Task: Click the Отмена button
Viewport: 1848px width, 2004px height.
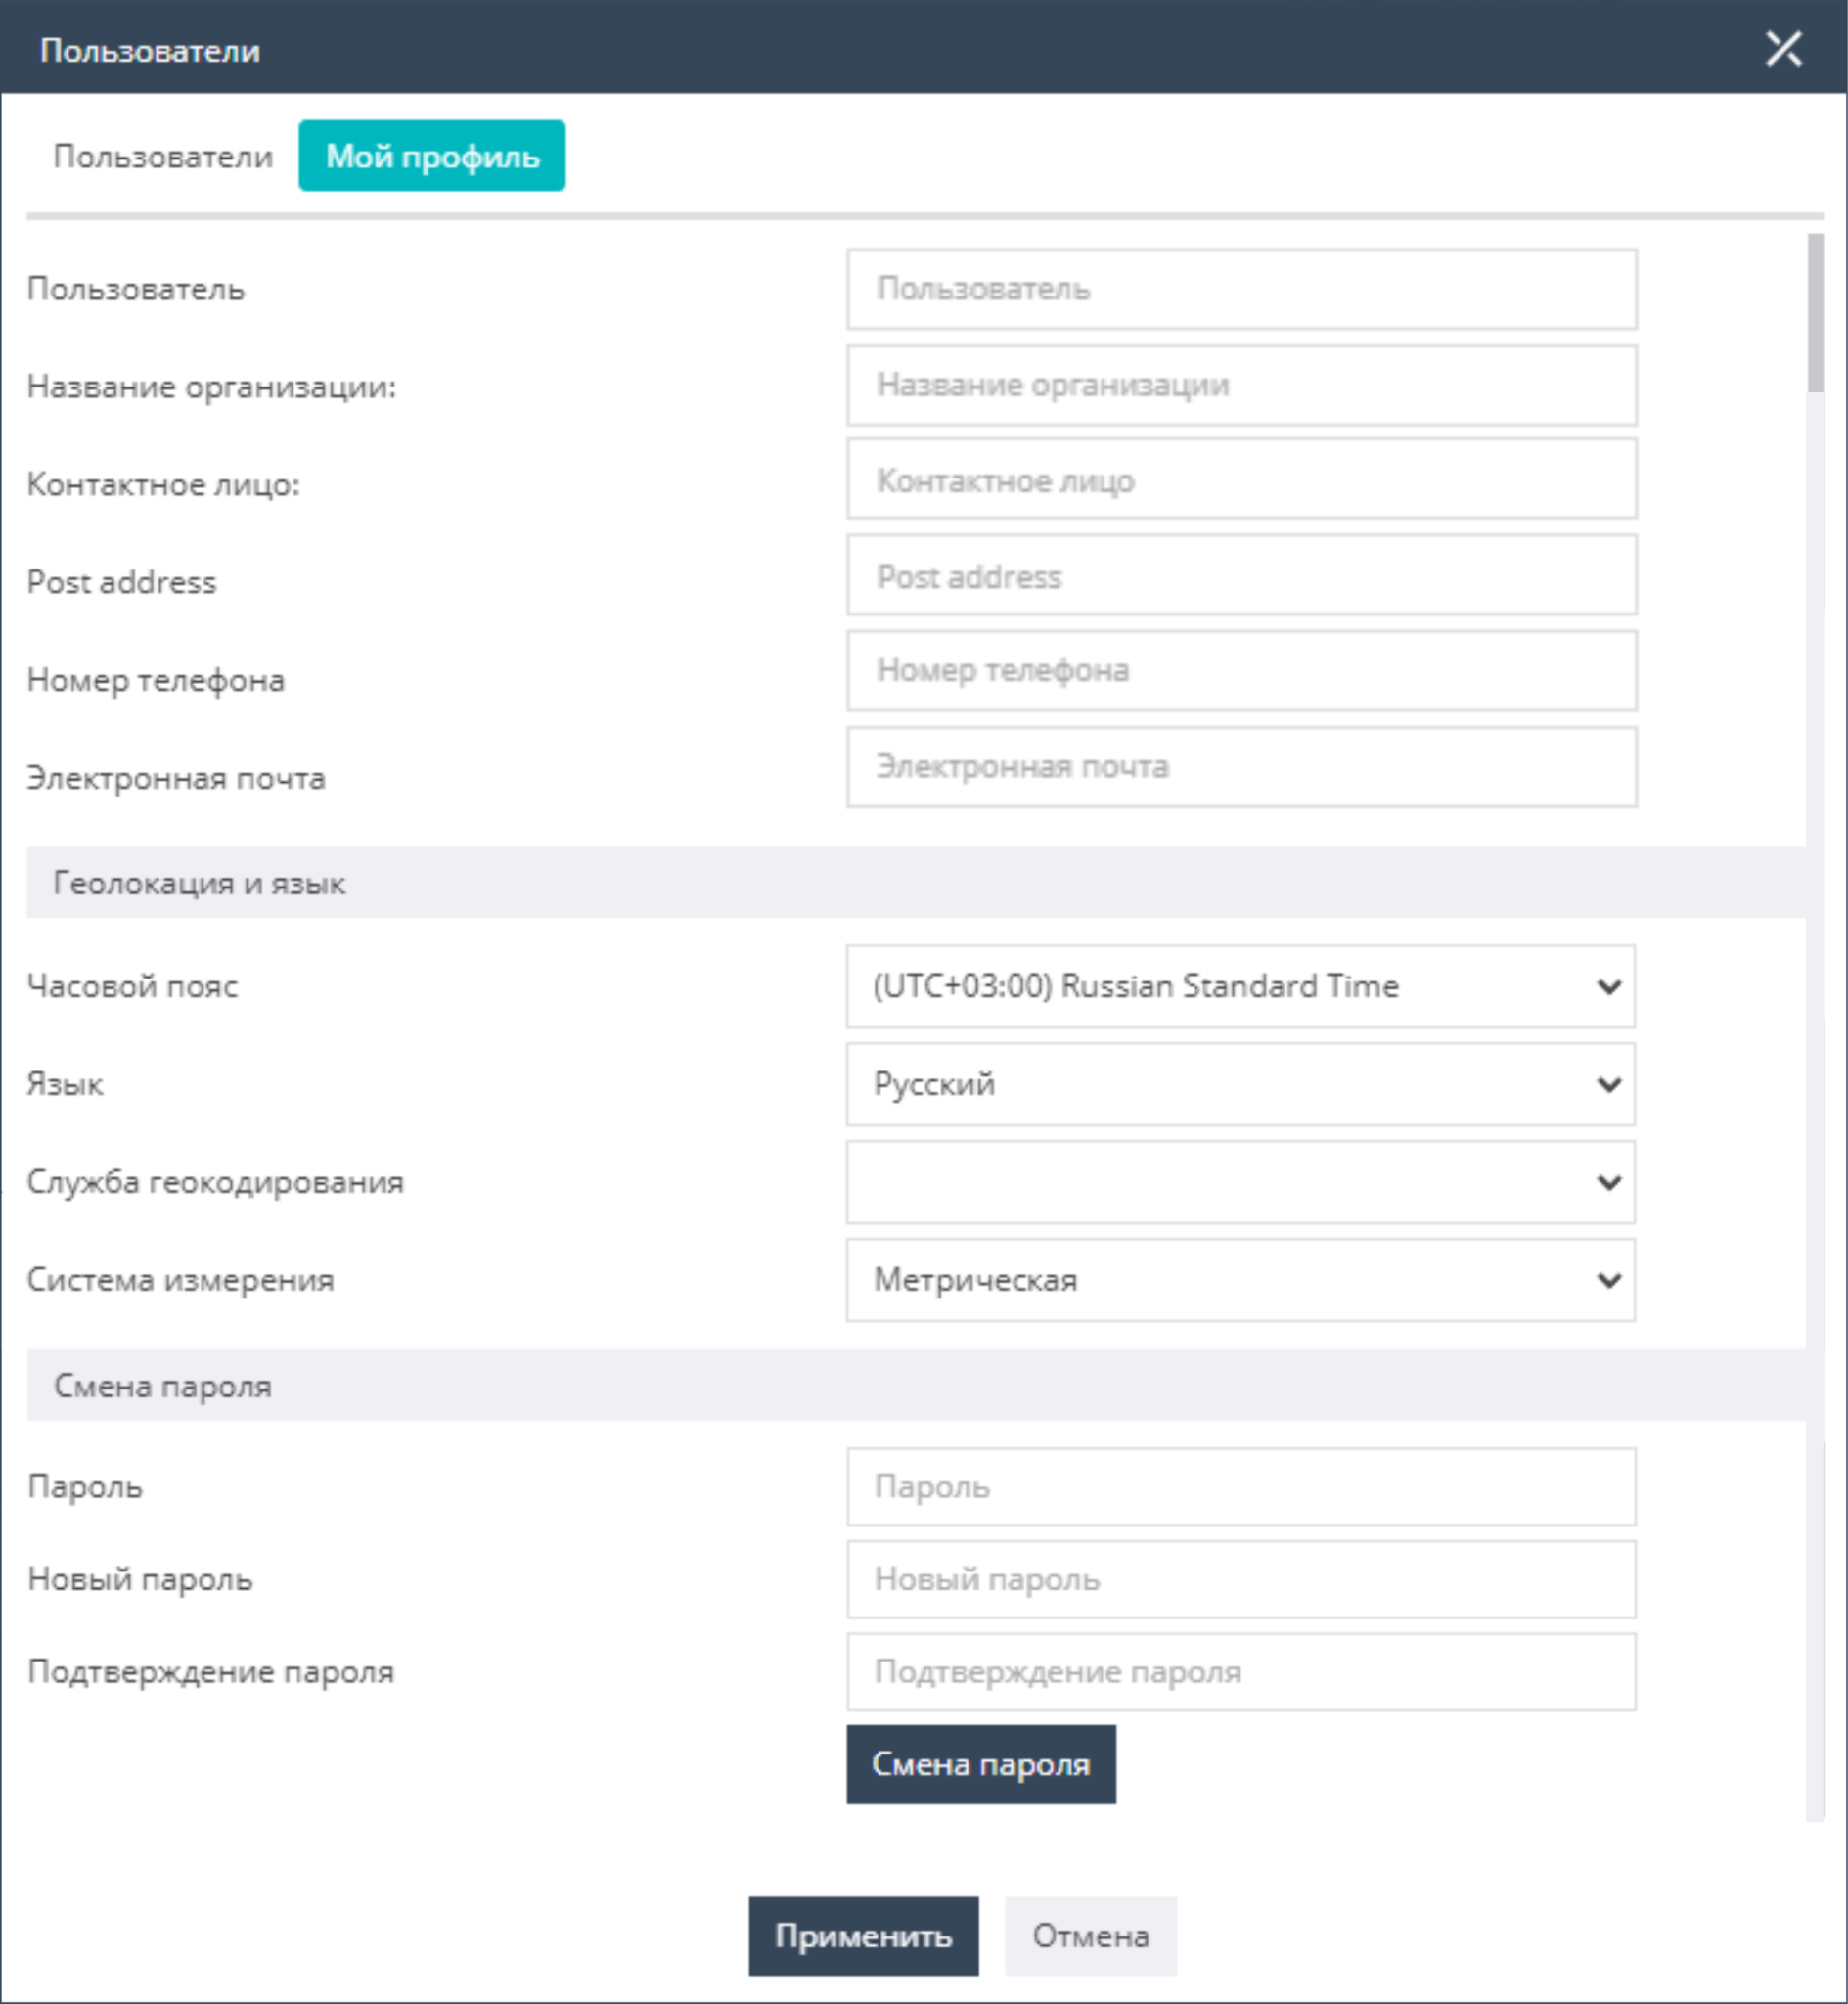Action: pos(1090,1936)
